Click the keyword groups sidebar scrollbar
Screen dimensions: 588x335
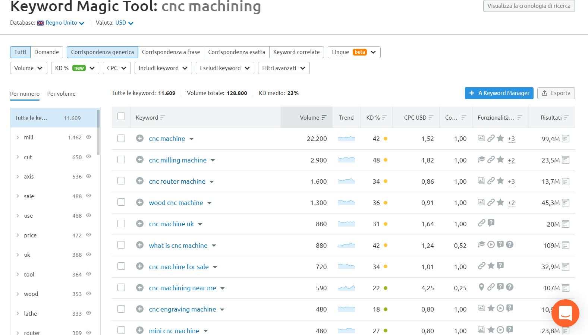98,132
